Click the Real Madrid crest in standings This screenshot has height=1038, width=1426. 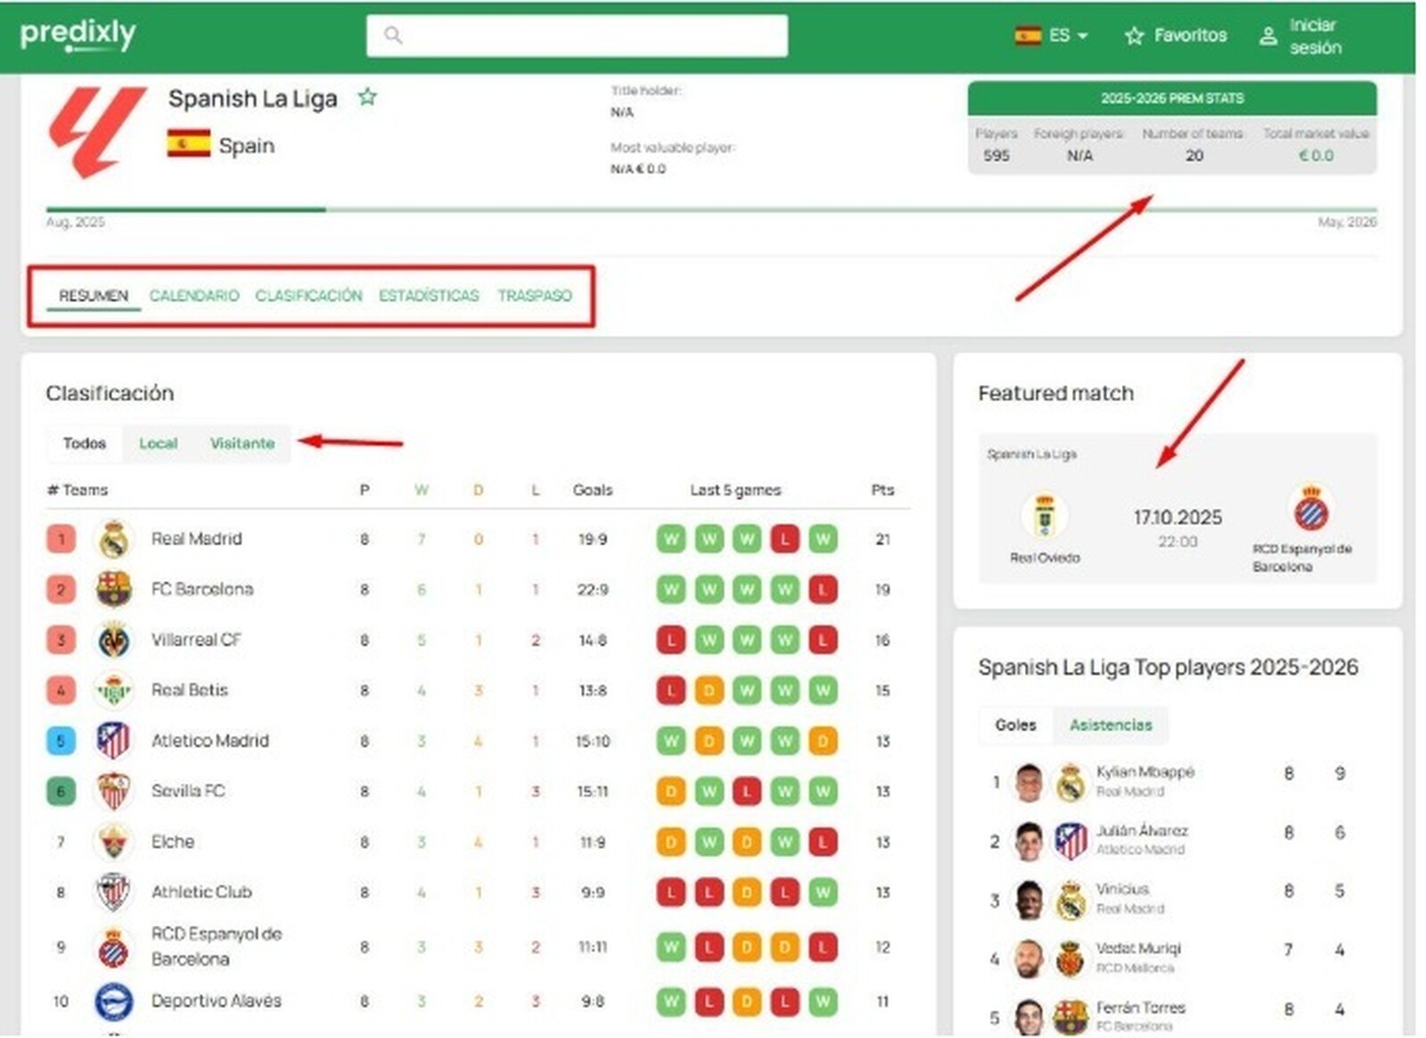tap(114, 539)
